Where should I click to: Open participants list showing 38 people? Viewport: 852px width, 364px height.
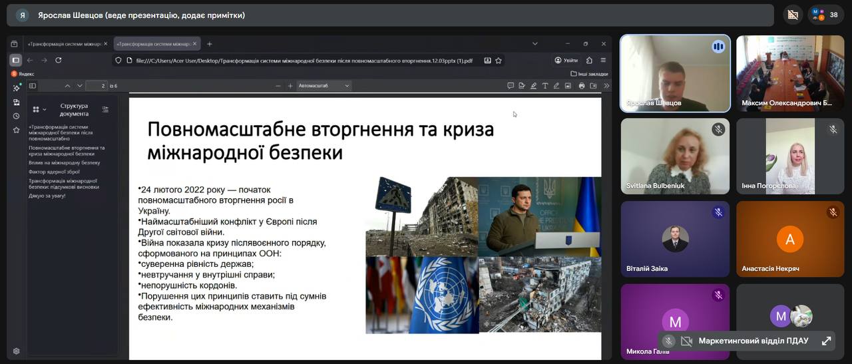click(826, 15)
